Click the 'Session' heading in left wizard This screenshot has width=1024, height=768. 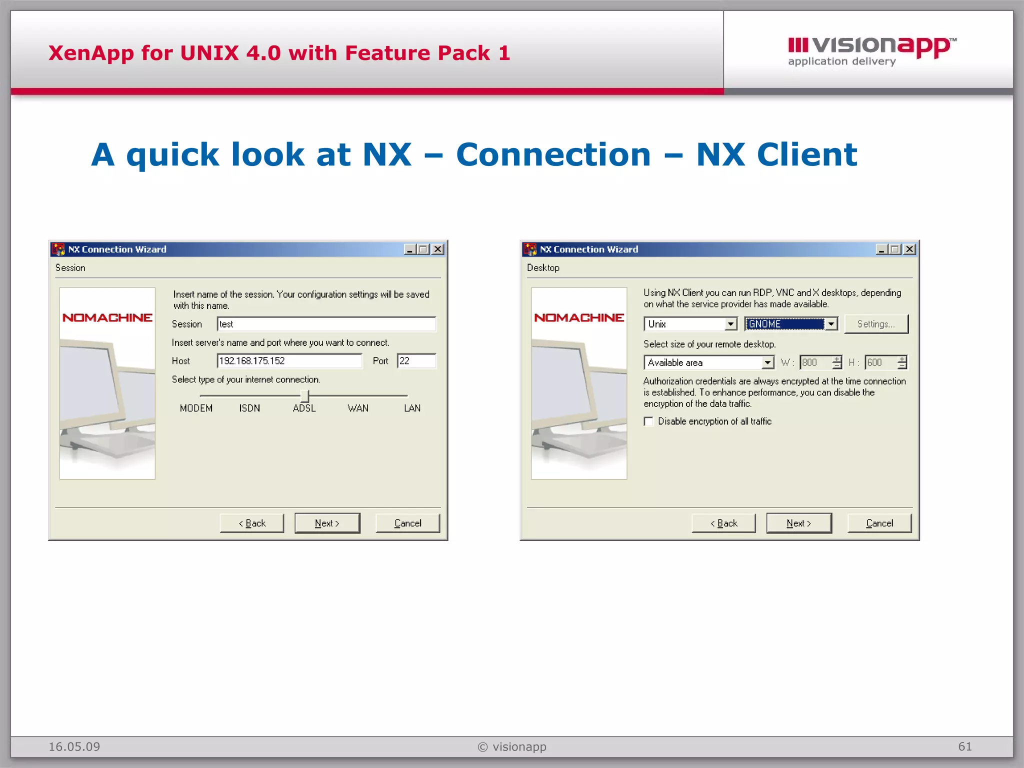70,268
